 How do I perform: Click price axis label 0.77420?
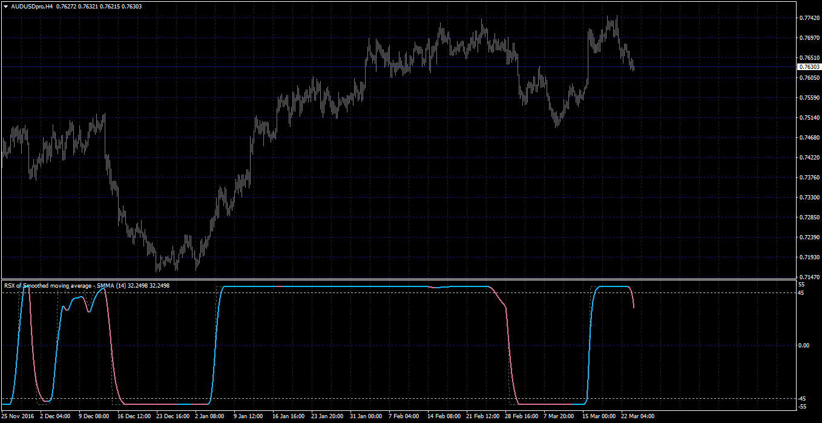pos(809,18)
